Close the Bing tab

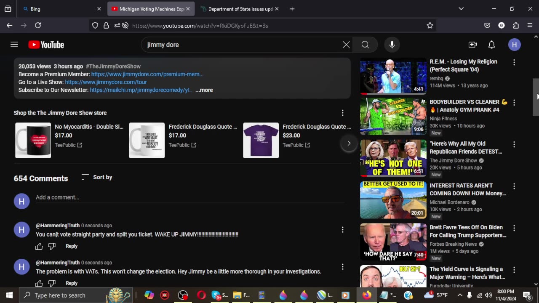[x=99, y=9]
